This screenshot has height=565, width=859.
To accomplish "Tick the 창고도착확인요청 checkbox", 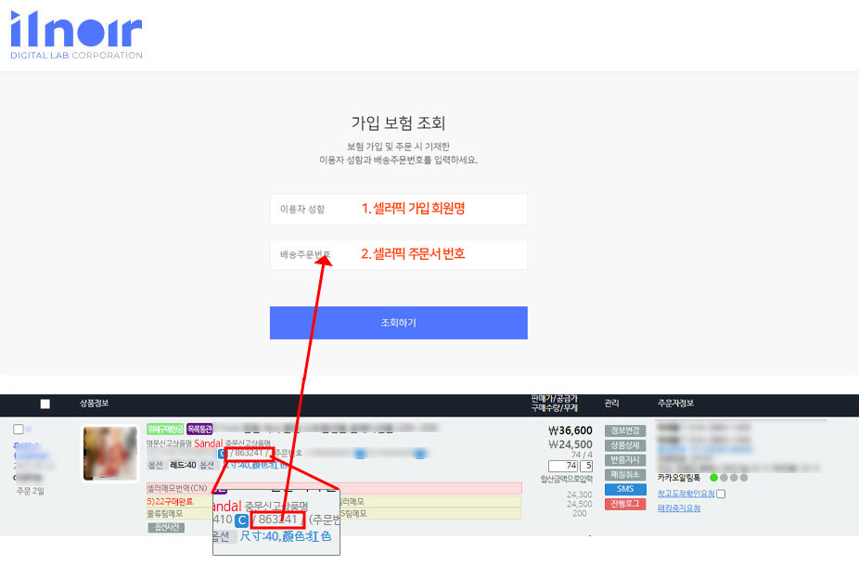I will tap(721, 494).
